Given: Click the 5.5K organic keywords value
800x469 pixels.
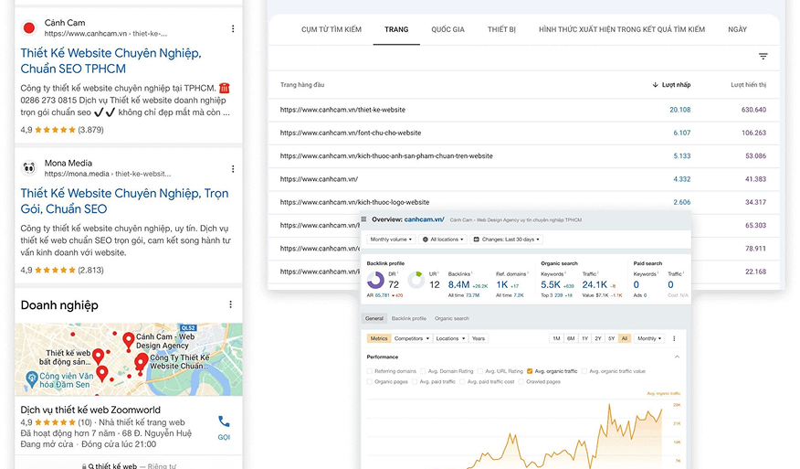Looking at the screenshot, I should [x=551, y=284].
